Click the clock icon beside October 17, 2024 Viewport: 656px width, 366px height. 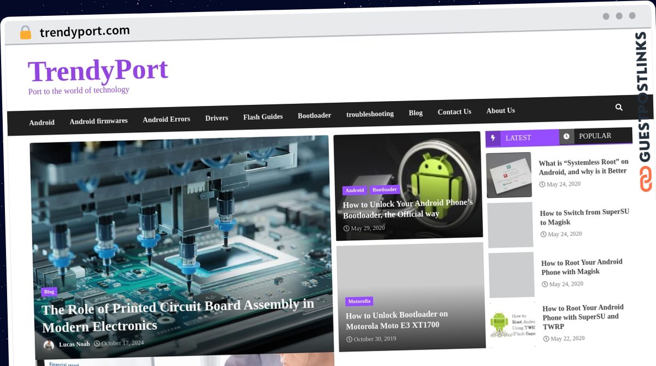tap(97, 344)
